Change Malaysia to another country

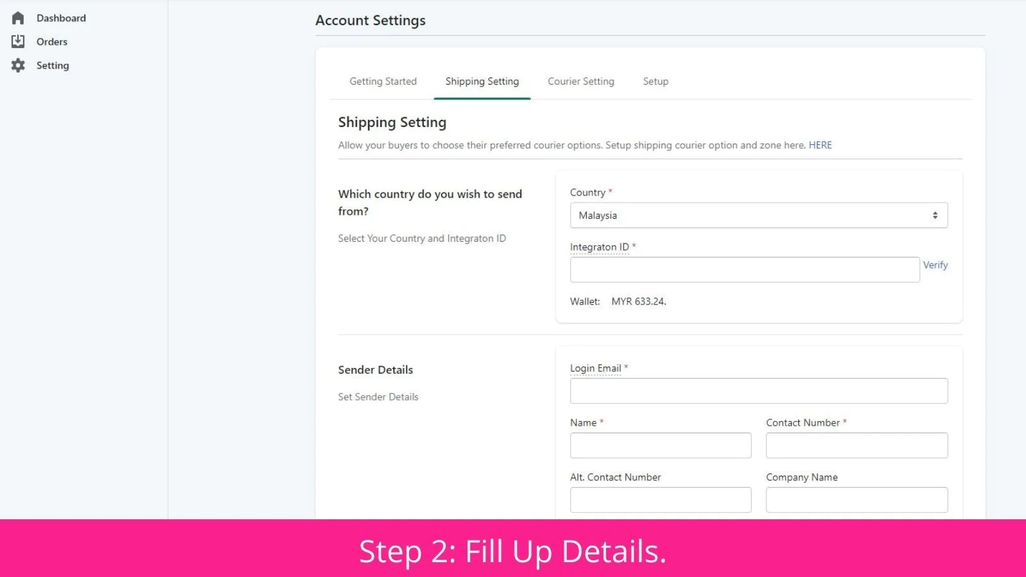pos(759,215)
